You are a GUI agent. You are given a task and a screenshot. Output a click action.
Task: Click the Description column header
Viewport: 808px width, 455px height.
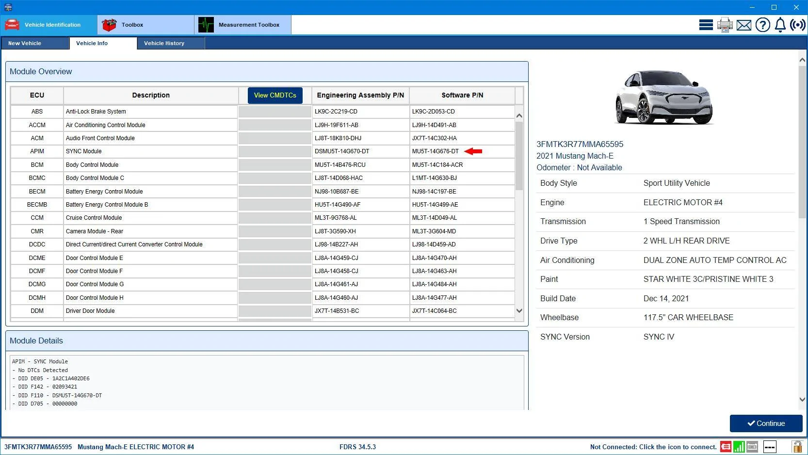[151, 95]
